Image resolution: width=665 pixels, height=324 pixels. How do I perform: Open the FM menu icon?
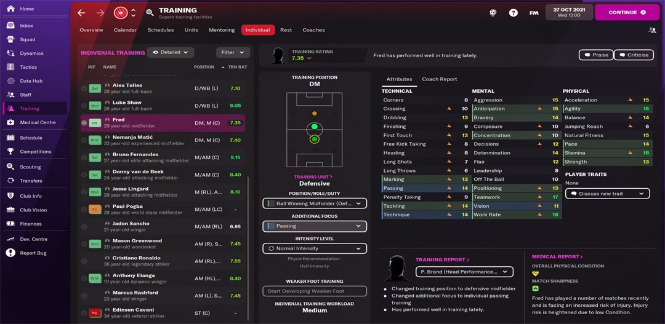534,13
